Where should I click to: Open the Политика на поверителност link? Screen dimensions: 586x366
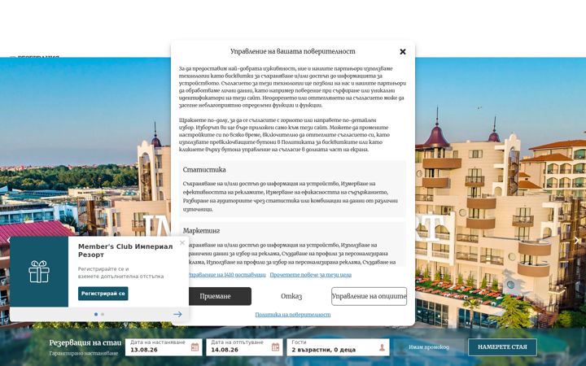point(293,315)
